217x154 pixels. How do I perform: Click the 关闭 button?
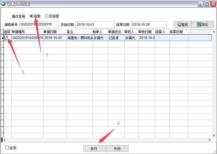tap(117, 148)
